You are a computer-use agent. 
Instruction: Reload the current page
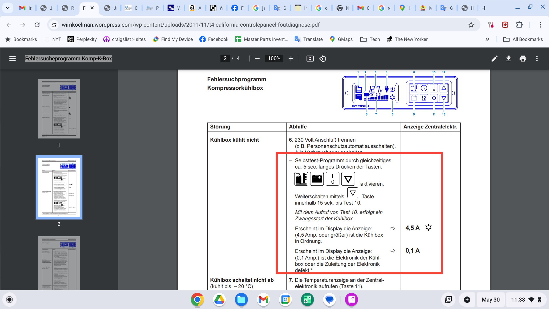(37, 25)
